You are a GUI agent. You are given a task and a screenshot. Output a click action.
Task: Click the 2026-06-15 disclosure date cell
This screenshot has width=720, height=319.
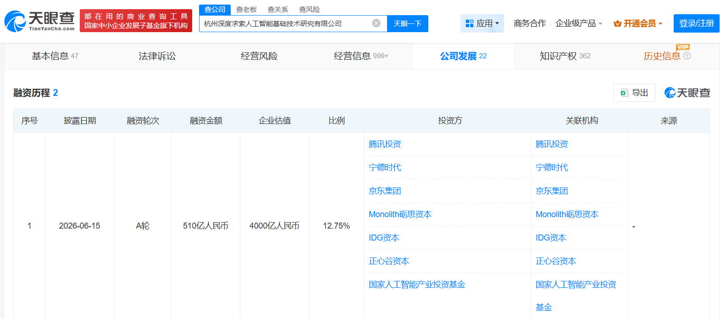click(79, 226)
